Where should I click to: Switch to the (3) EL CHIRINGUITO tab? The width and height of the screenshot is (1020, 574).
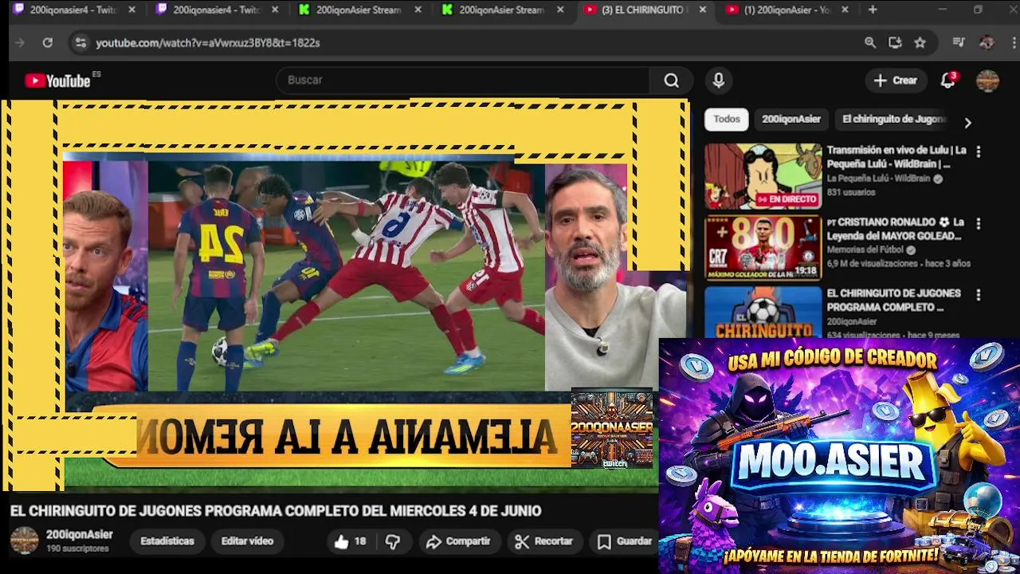pyautogui.click(x=641, y=10)
